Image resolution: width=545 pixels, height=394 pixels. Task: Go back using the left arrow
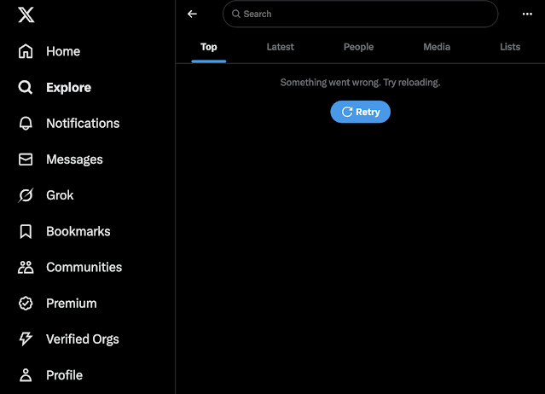pos(192,14)
